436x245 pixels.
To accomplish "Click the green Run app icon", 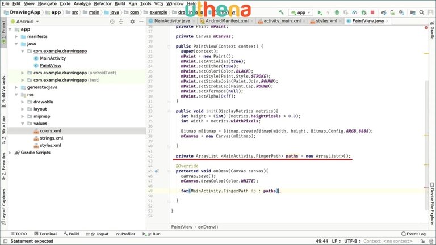I will coord(320,12).
